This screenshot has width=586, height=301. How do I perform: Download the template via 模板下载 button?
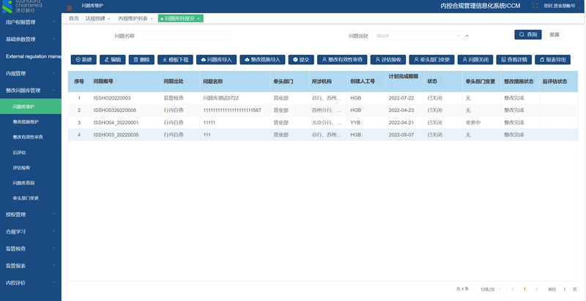point(175,59)
